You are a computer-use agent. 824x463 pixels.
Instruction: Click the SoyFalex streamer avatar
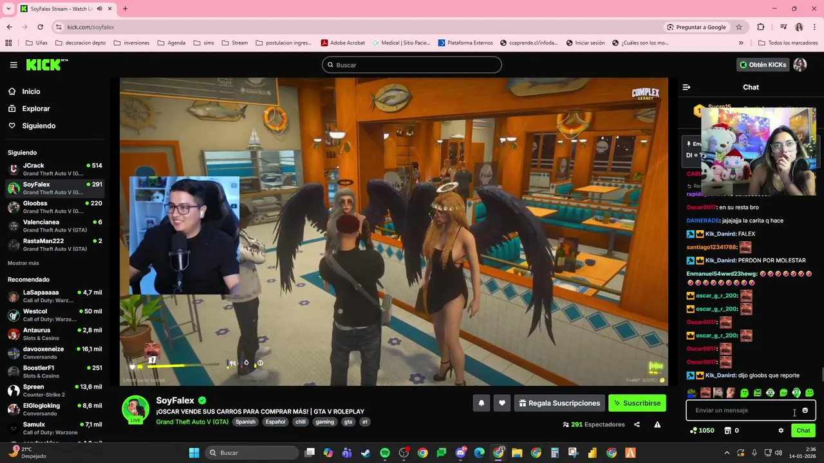pos(136,409)
